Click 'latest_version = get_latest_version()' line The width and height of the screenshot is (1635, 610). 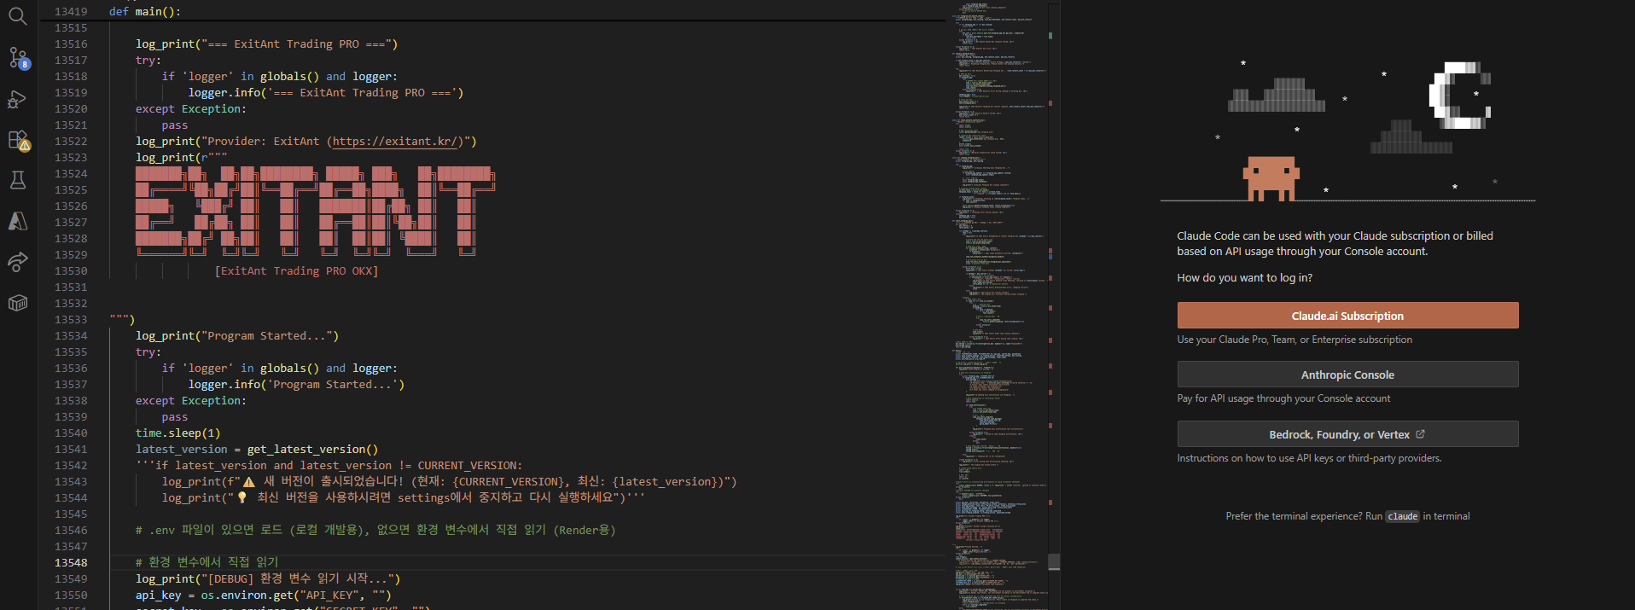tap(257, 450)
